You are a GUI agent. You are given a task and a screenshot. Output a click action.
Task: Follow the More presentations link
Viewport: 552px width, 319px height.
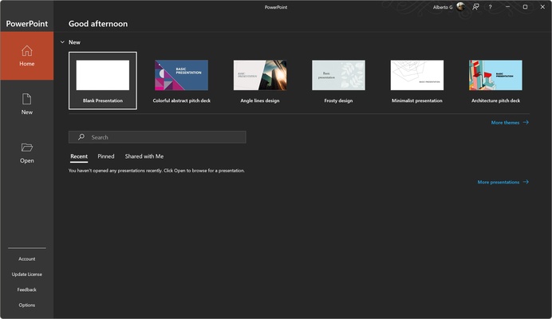[498, 182]
